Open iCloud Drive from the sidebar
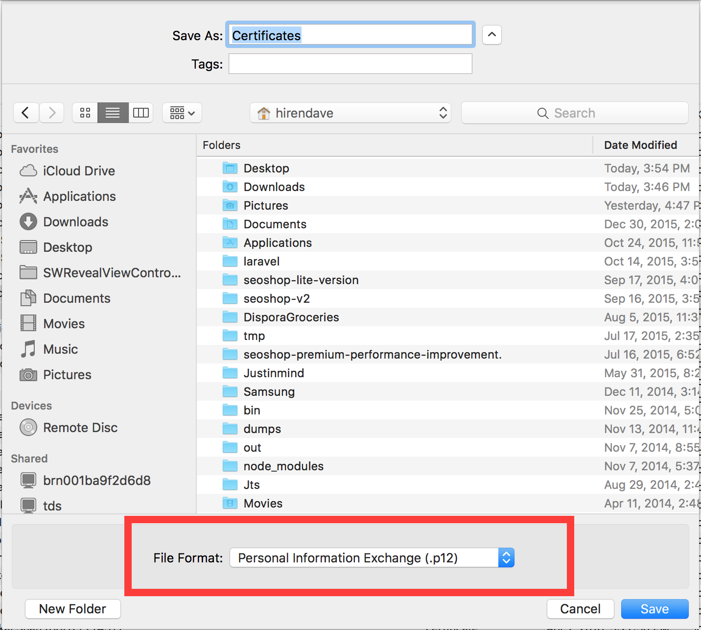Viewport: 701px width, 630px height. coord(79,171)
